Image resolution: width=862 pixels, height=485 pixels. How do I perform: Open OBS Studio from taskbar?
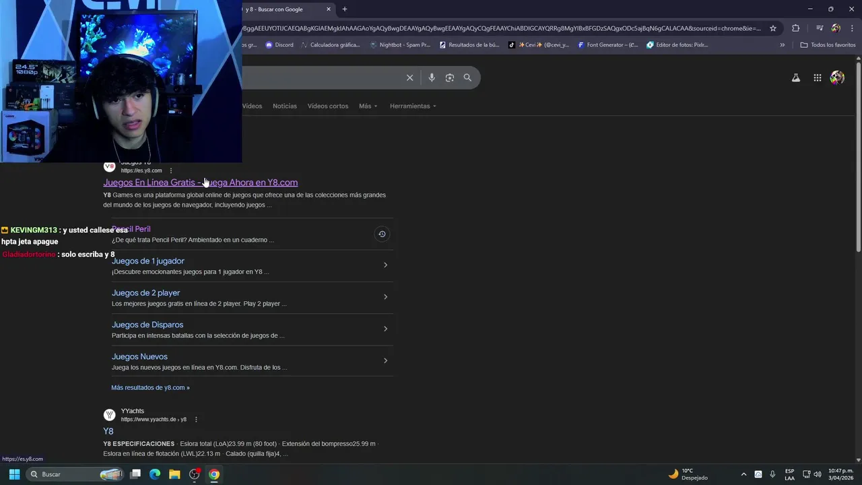(x=195, y=474)
